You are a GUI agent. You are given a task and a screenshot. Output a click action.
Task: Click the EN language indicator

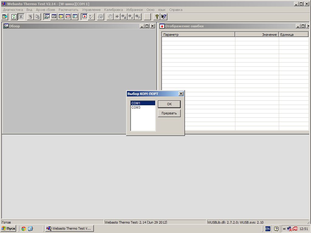tap(268, 229)
